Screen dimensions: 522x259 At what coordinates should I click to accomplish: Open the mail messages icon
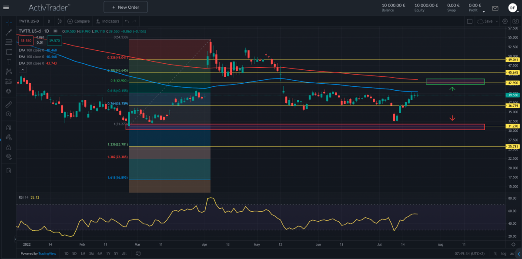pyautogui.click(x=495, y=8)
